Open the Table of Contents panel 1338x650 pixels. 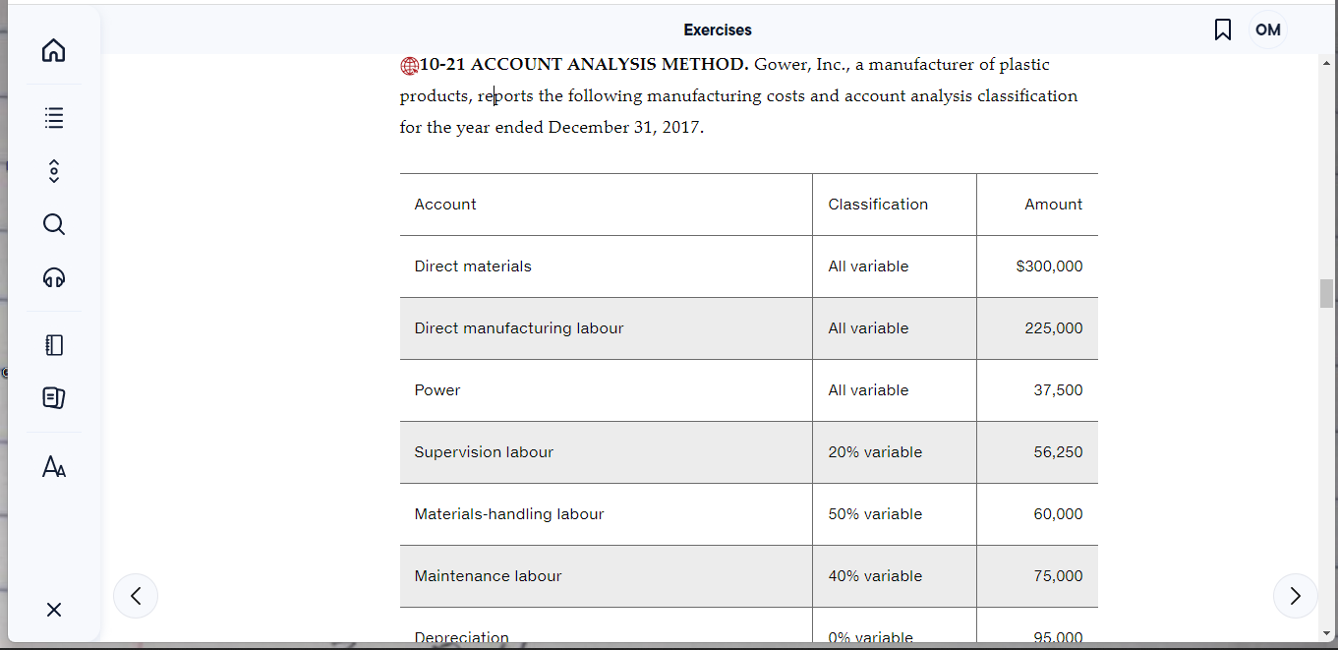[53, 117]
